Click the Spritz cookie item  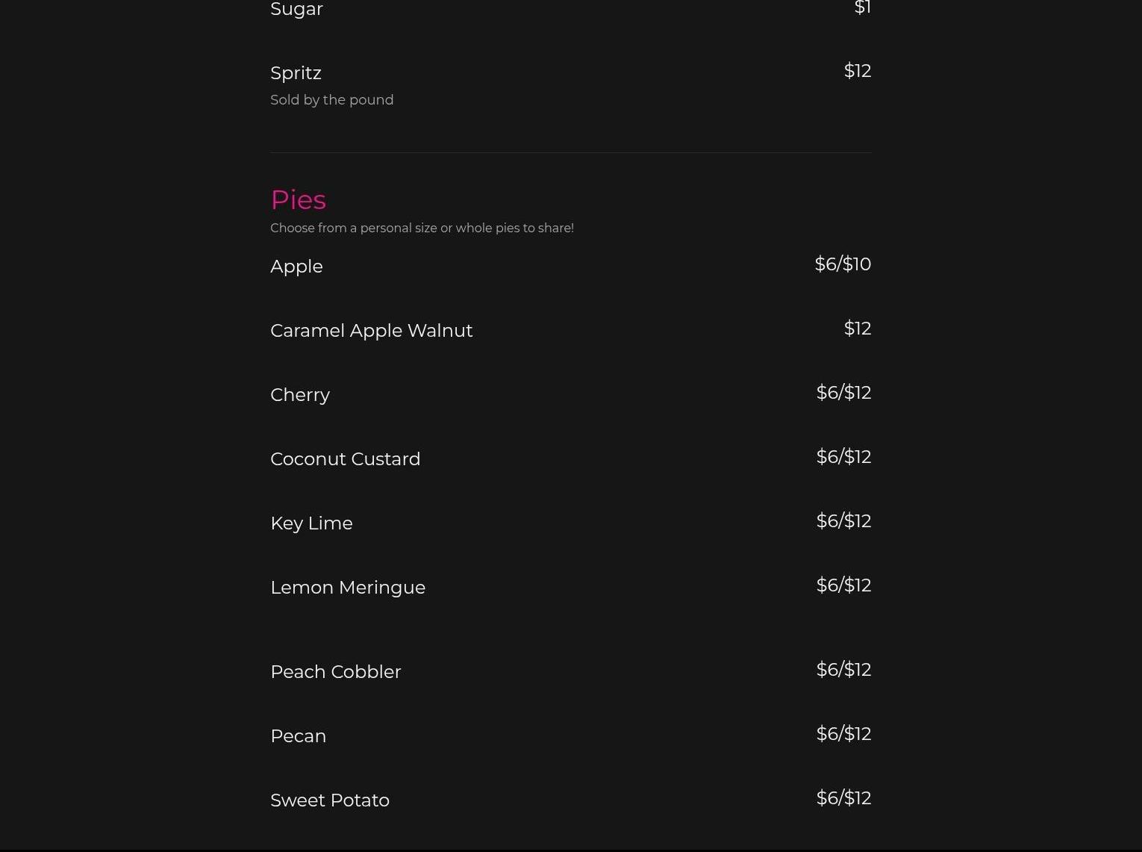pos(296,73)
